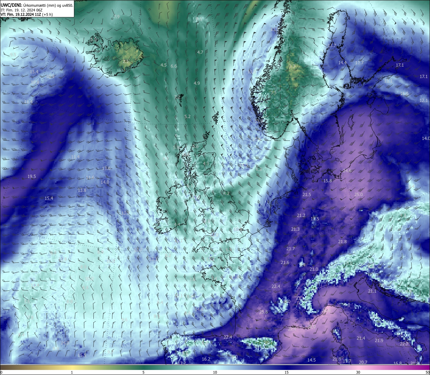Click the '5.2' map value

tap(187, 117)
